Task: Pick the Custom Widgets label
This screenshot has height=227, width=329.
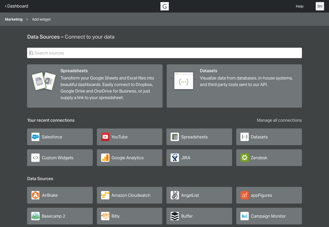Action: pos(58,158)
